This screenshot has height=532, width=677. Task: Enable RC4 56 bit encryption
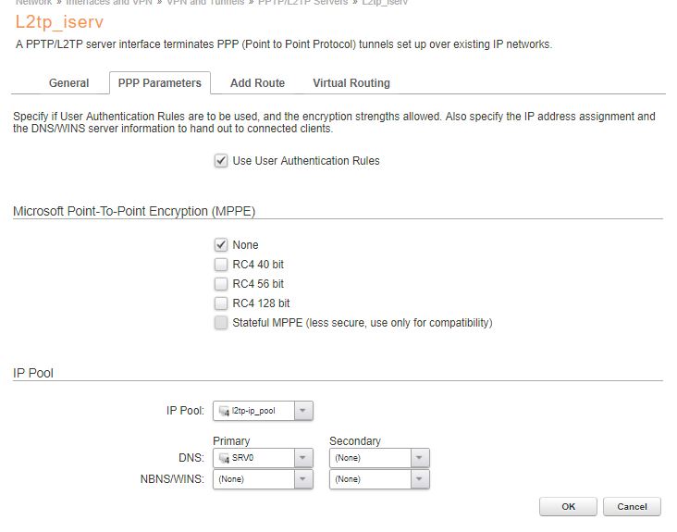point(221,284)
